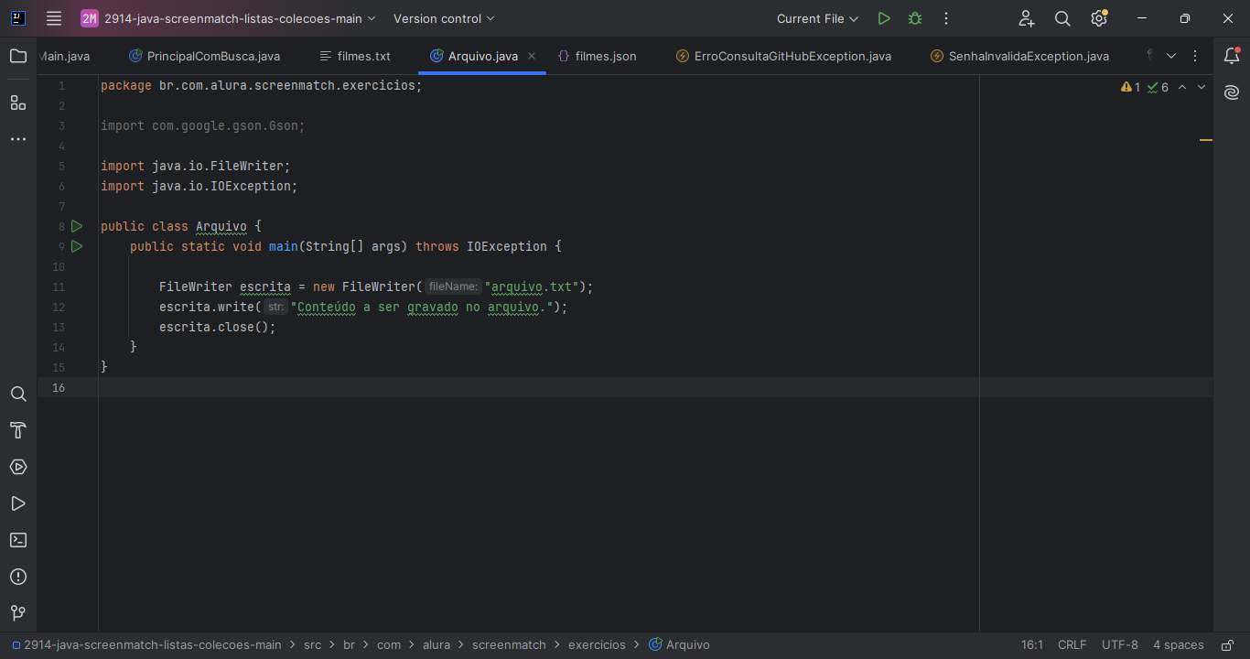This screenshot has height=659, width=1250.
Task: Click the fileName: parameter hint
Action: (453, 286)
